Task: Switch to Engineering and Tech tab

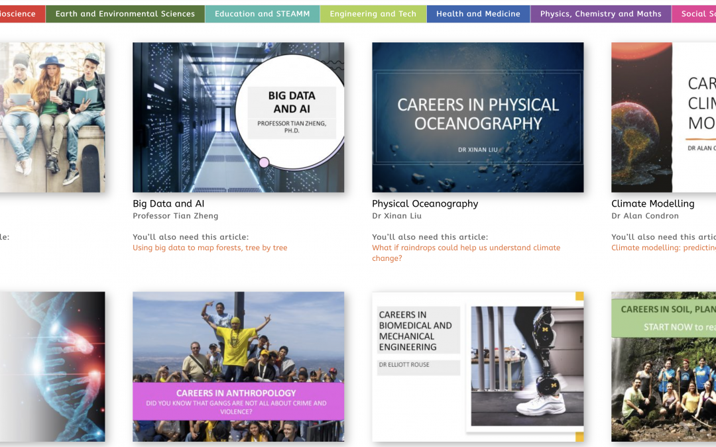Action: tap(373, 14)
